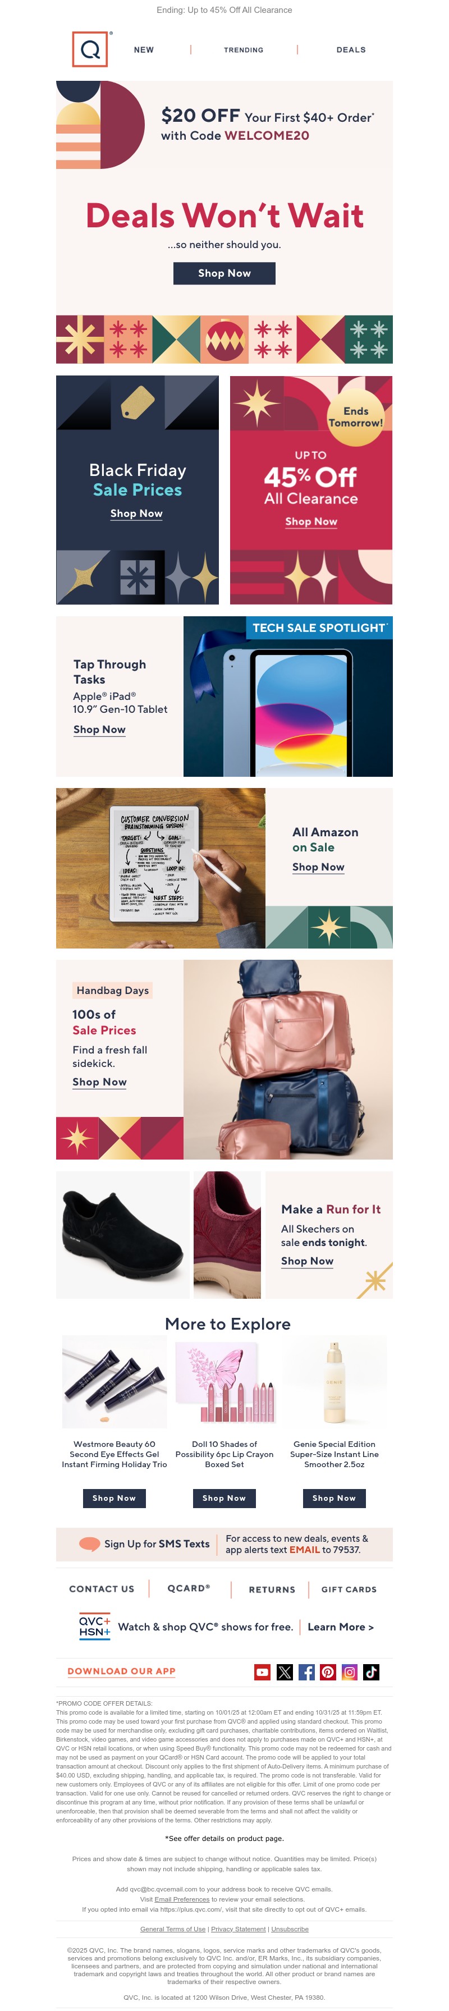Shop Now for Genie Line Smoother
Viewport: 449px width, 2011px height.
tap(334, 1497)
